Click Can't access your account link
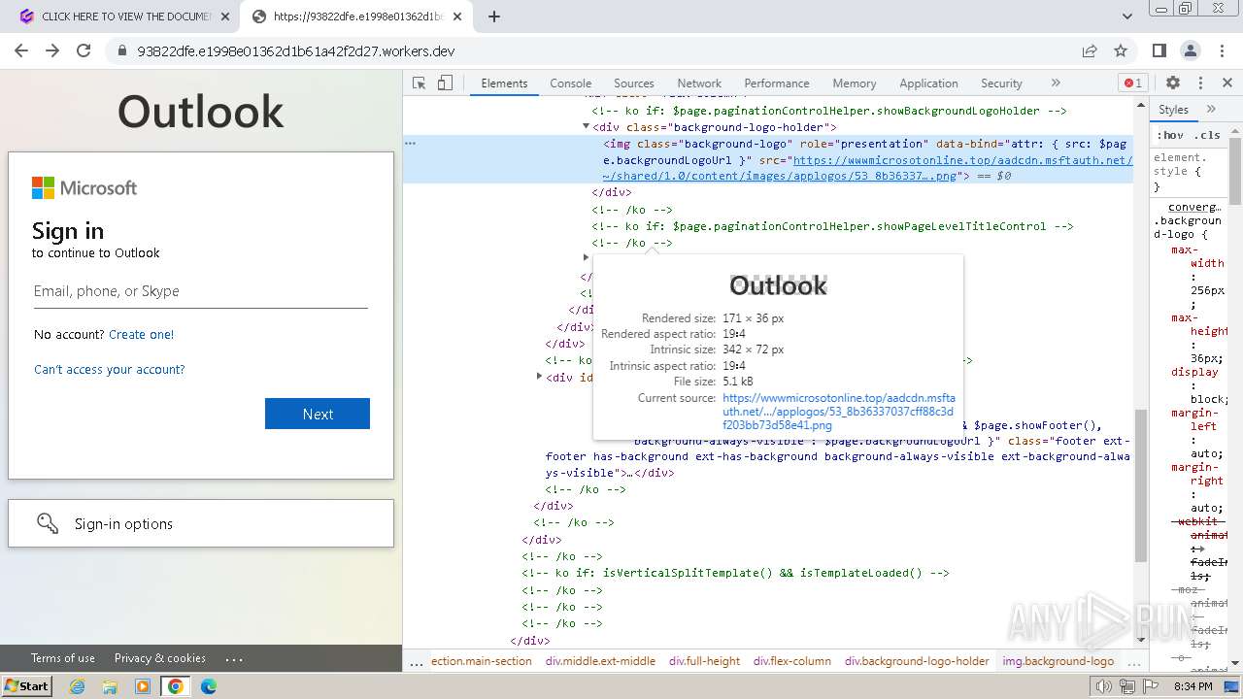Viewport: 1243px width, 699px height. (x=109, y=369)
